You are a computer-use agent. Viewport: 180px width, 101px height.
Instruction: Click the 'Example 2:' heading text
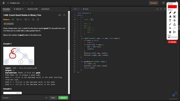coord(8,89)
